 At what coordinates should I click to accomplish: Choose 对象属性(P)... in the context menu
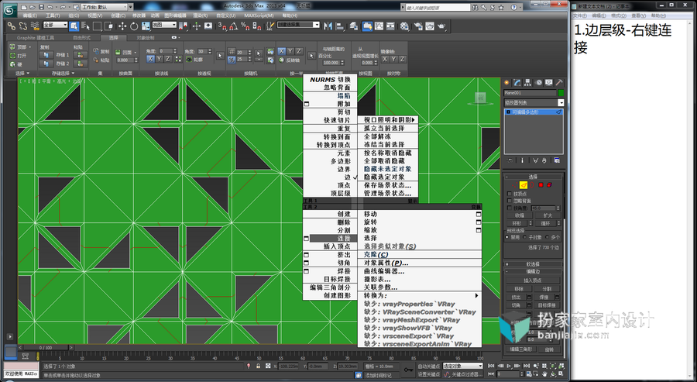(386, 263)
